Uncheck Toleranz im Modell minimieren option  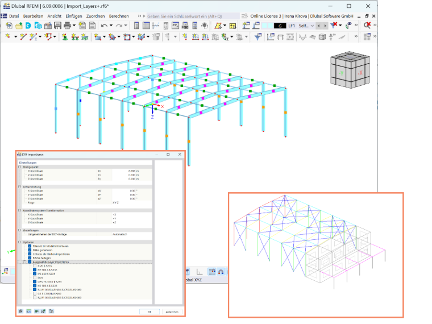tap(30, 246)
